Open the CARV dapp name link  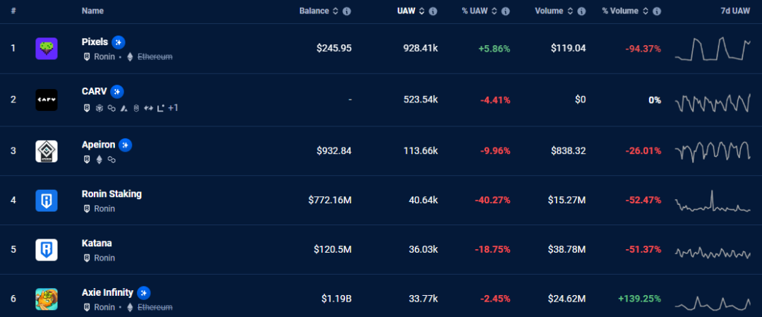coord(95,91)
